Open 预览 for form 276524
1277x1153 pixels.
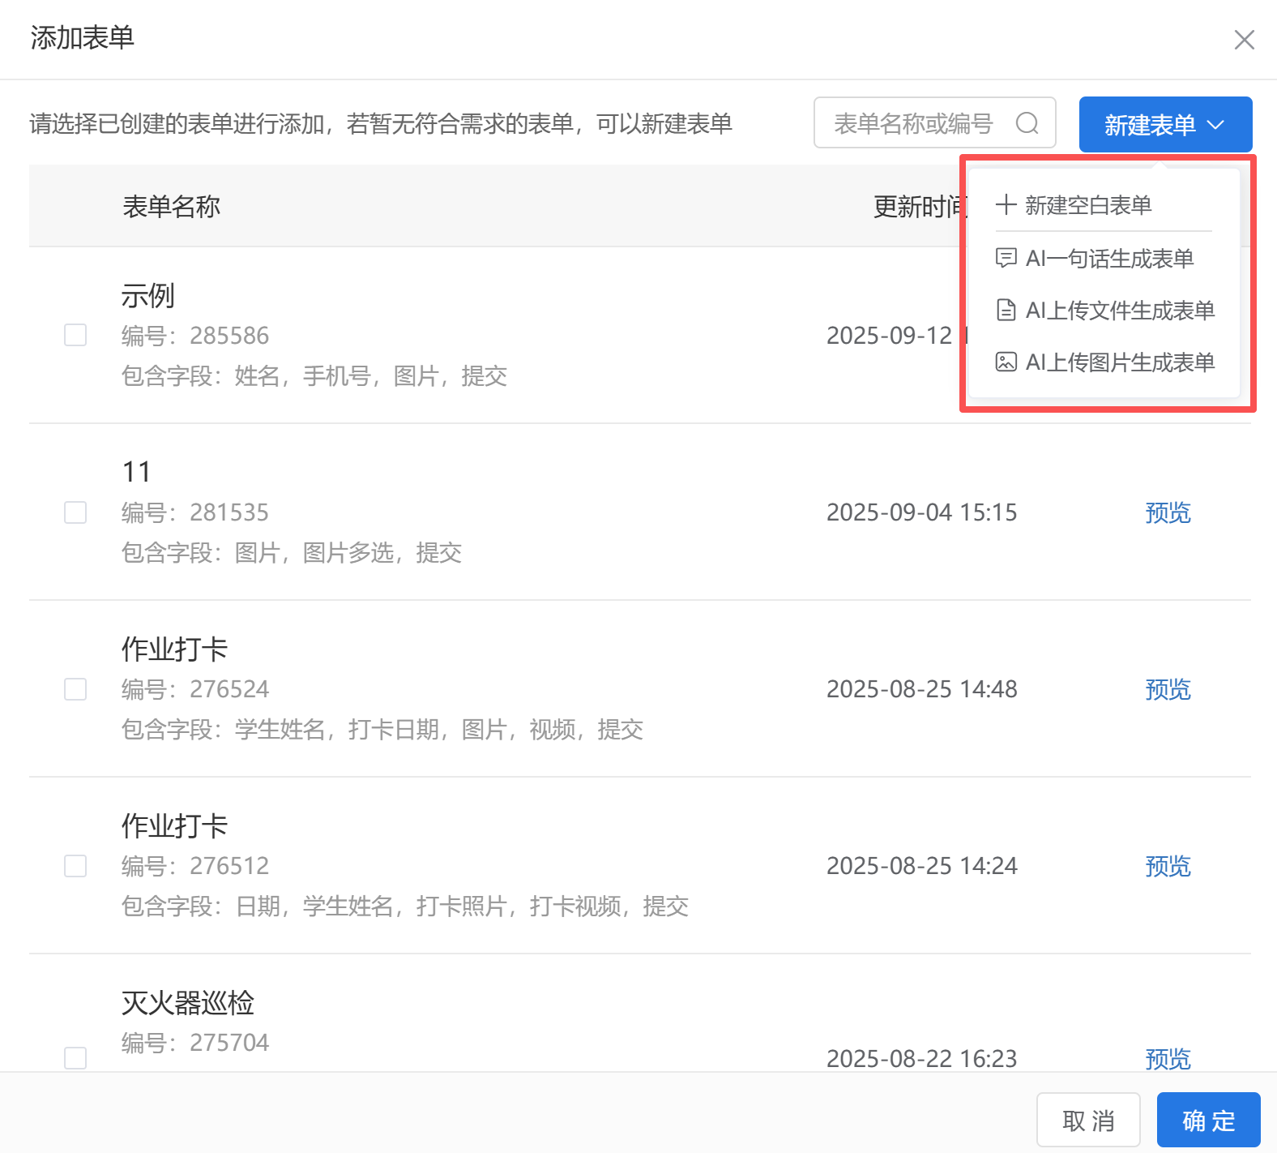click(x=1167, y=689)
